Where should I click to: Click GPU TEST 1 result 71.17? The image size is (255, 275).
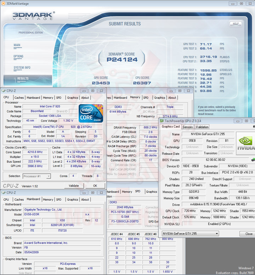(206, 44)
